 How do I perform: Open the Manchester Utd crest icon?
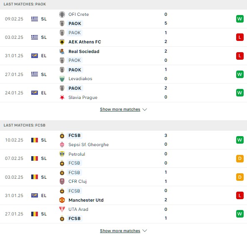(62, 200)
